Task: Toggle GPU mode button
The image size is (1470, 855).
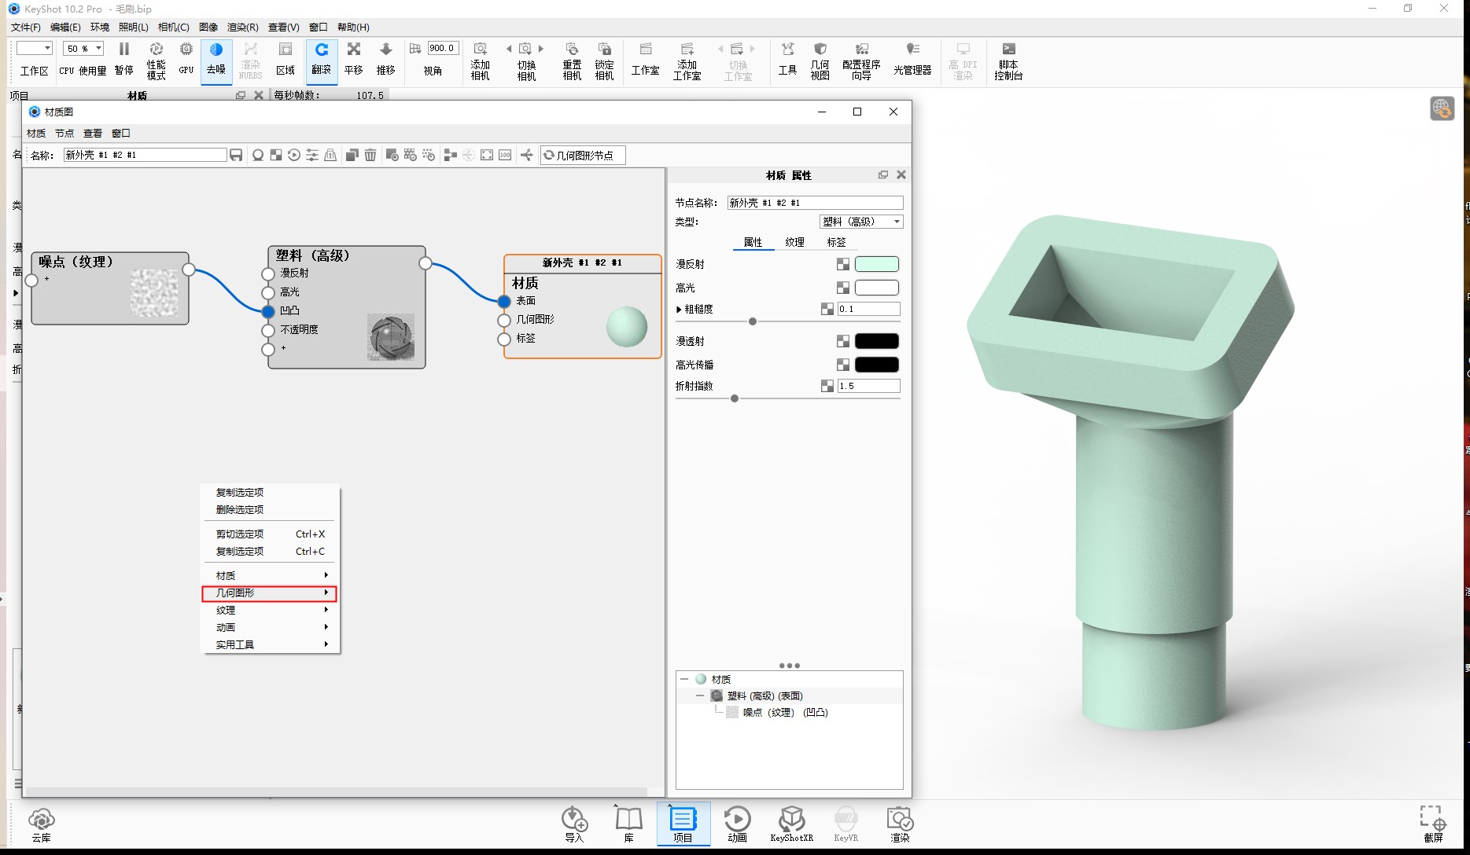Action: click(x=186, y=60)
